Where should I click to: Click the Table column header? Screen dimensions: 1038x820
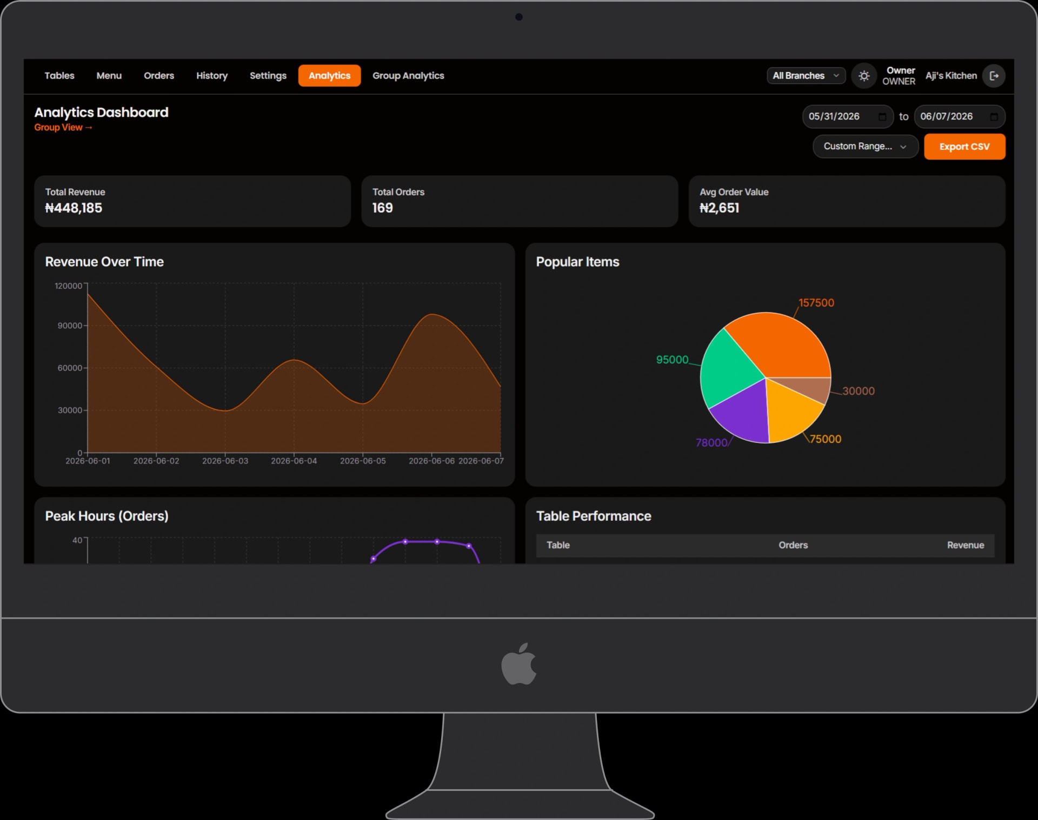tap(558, 545)
